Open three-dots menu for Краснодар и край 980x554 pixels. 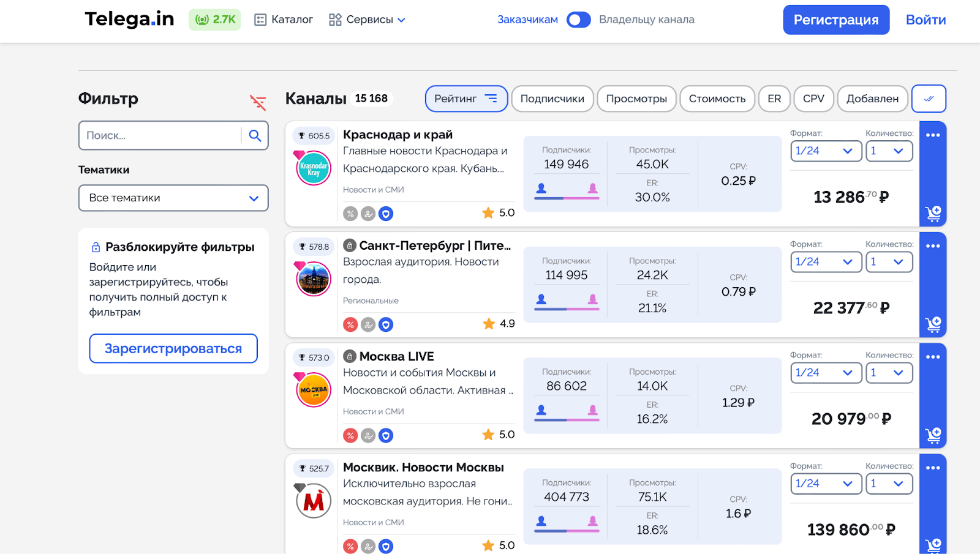pos(933,135)
